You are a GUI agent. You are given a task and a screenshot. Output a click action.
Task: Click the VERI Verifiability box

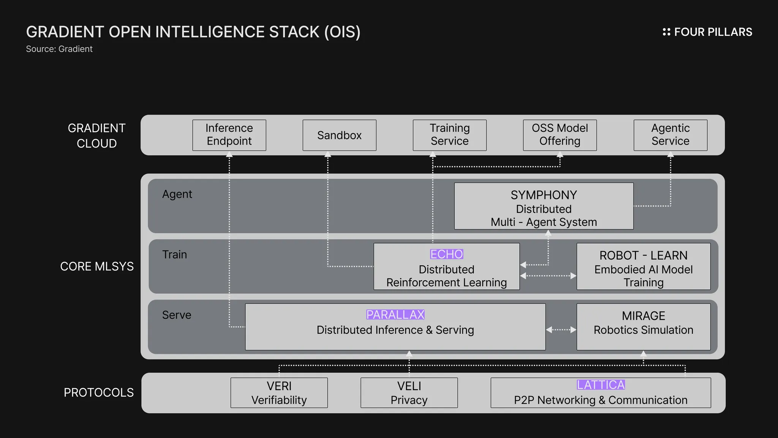[x=279, y=393]
